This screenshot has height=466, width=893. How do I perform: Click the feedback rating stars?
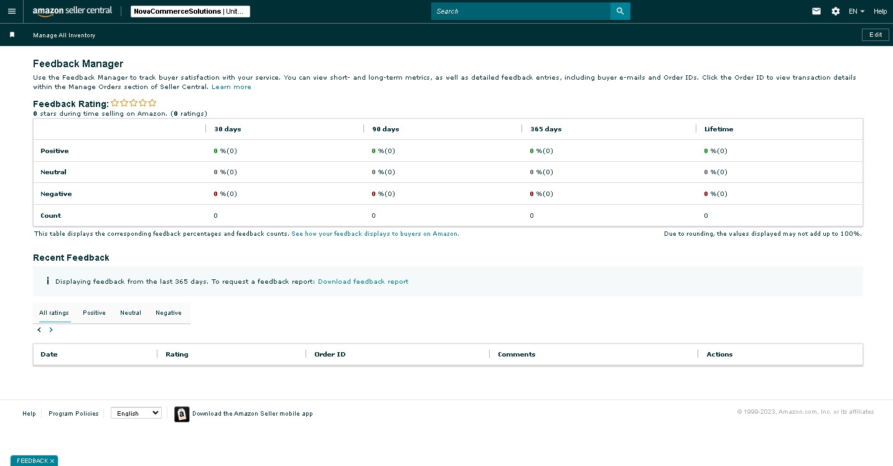tap(134, 103)
